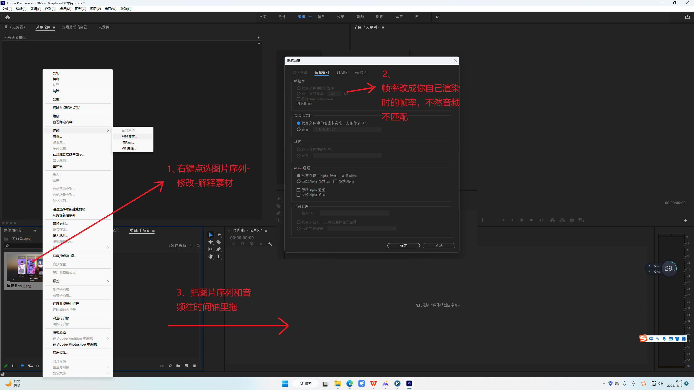The height and width of the screenshot is (390, 694).
Task: Open timeline wrench settings icon
Action: [x=270, y=244]
